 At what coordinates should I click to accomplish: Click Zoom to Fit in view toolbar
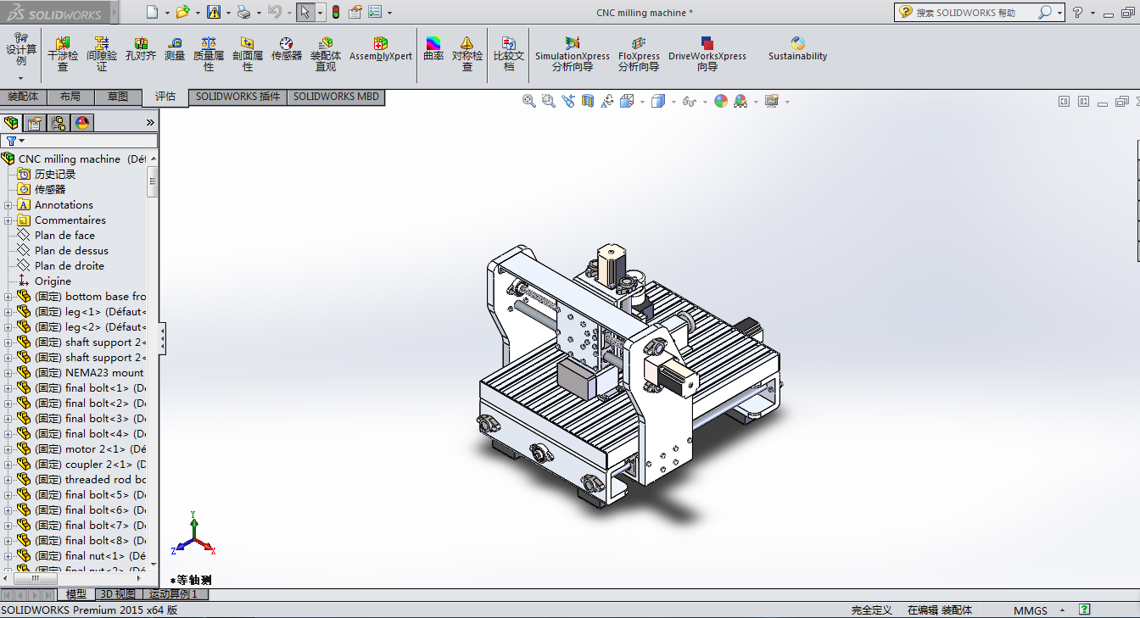click(529, 101)
